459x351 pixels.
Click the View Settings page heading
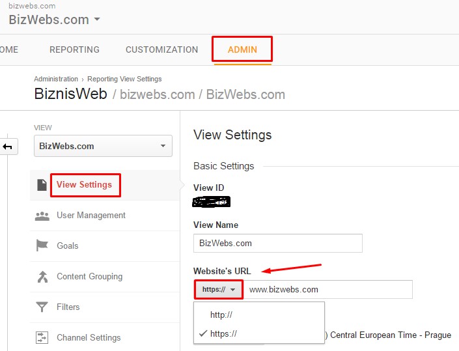click(x=232, y=135)
